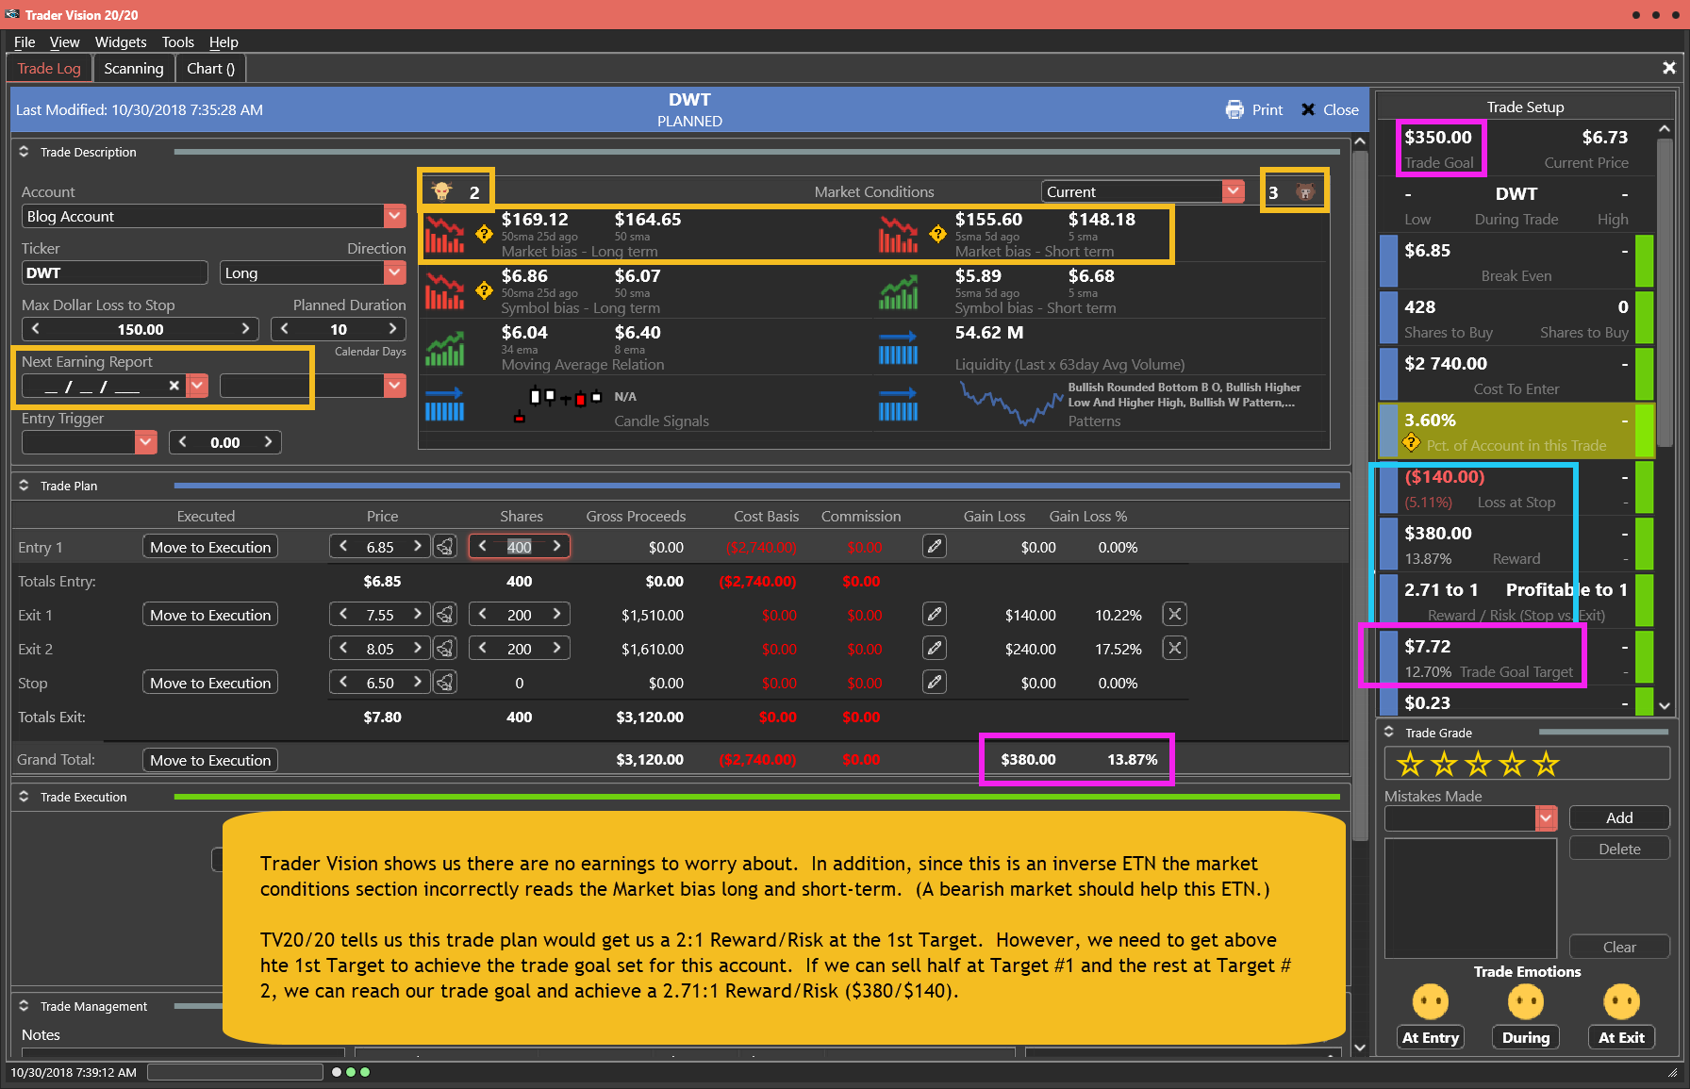Switch to the Chart () tab
This screenshot has width=1690, height=1089.
tap(210, 69)
